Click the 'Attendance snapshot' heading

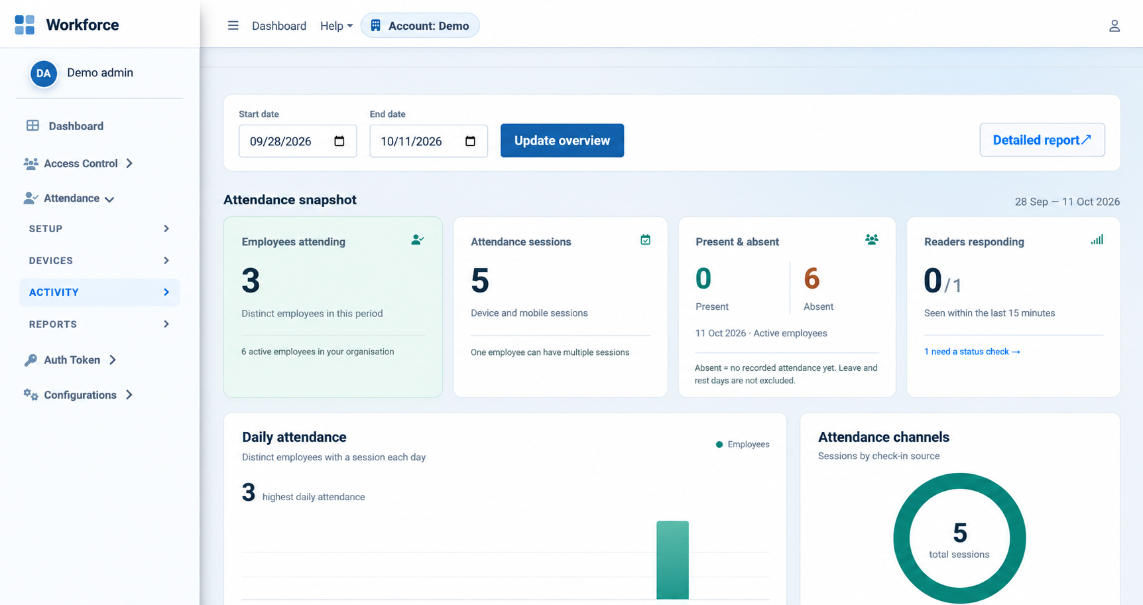click(290, 200)
